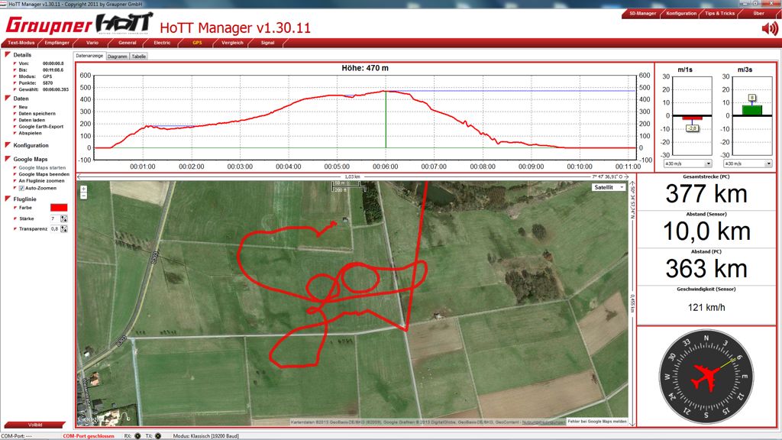Viewport: 782px width, 440px height.
Task: Click the red speaker sound icon
Action: (x=770, y=28)
